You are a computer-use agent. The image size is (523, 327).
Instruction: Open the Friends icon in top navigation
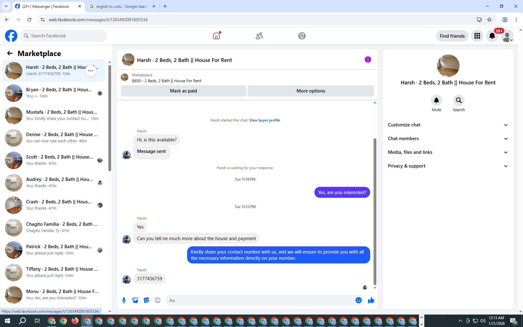pos(259,36)
